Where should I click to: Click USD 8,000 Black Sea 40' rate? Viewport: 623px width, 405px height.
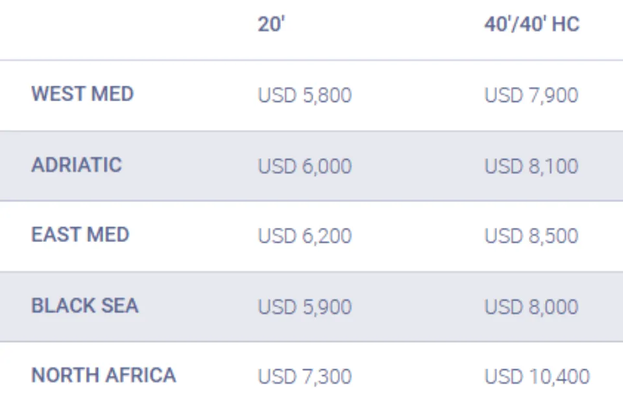pos(531,307)
